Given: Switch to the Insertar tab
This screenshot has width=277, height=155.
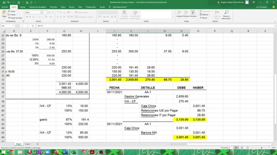Looking at the screenshot, I should point(22,7).
